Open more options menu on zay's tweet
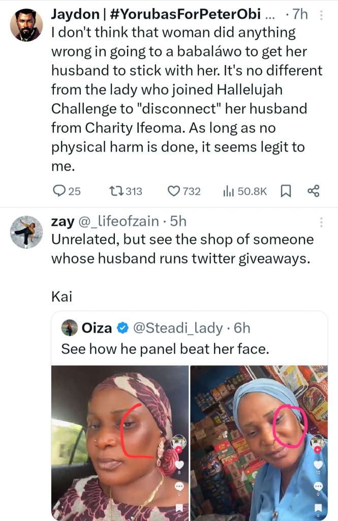 point(321,222)
